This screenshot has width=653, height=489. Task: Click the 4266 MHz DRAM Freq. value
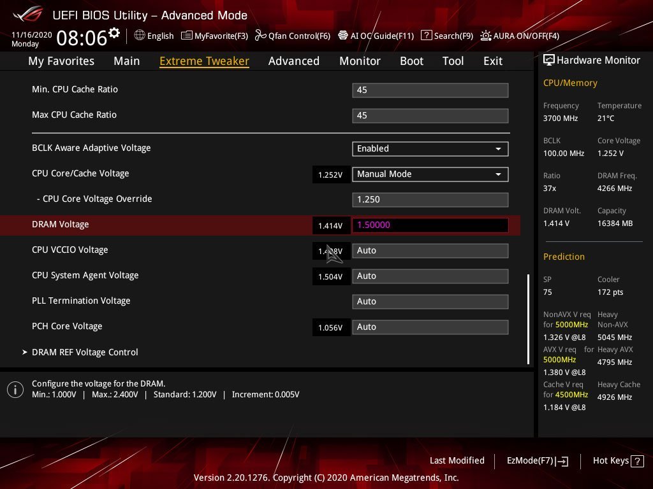coord(615,188)
